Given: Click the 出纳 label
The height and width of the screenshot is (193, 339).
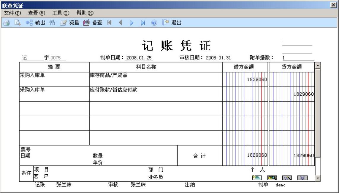Looking at the screenshot, I should (x=190, y=185).
